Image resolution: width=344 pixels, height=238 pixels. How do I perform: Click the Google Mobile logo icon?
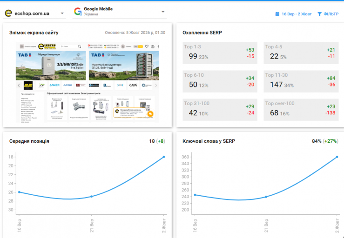[x=78, y=12]
